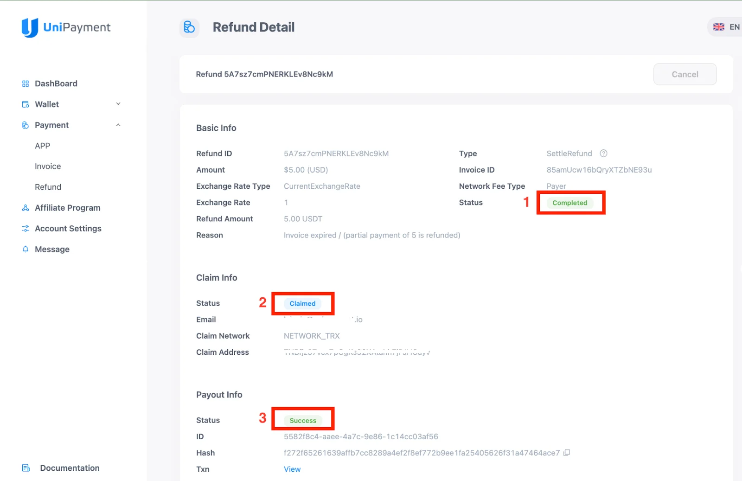742x481 pixels.
Task: Click the Message bell icon
Action: (25, 249)
